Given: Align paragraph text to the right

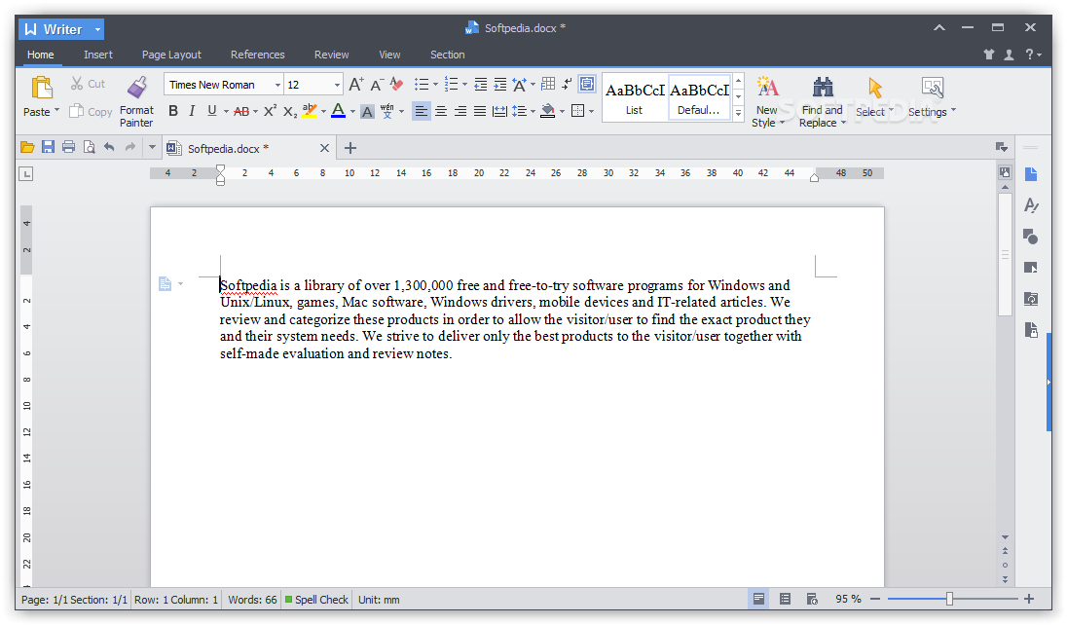Looking at the screenshot, I should [460, 111].
